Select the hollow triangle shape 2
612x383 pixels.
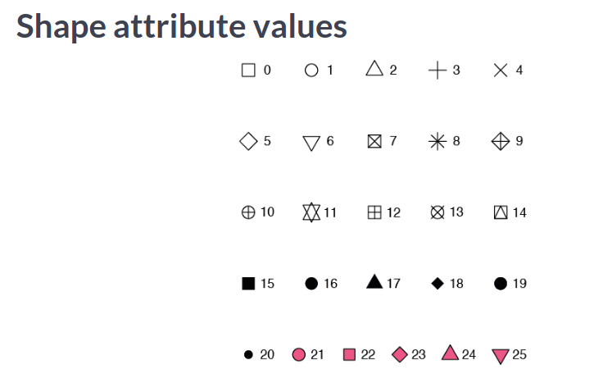point(374,69)
